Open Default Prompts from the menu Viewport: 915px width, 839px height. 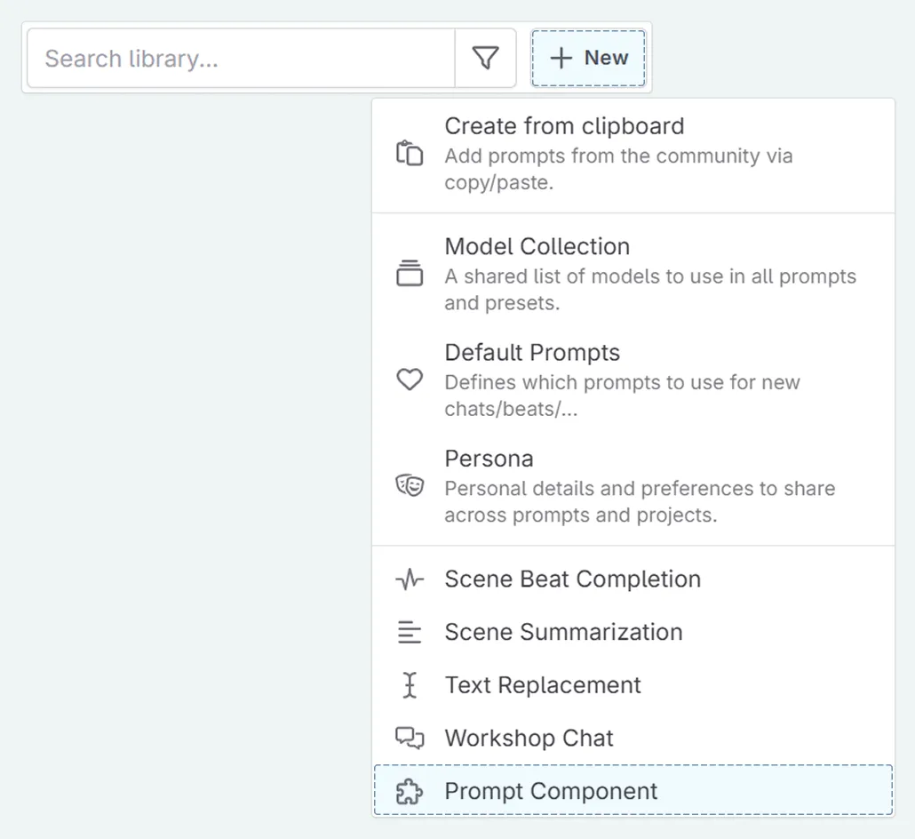point(531,352)
